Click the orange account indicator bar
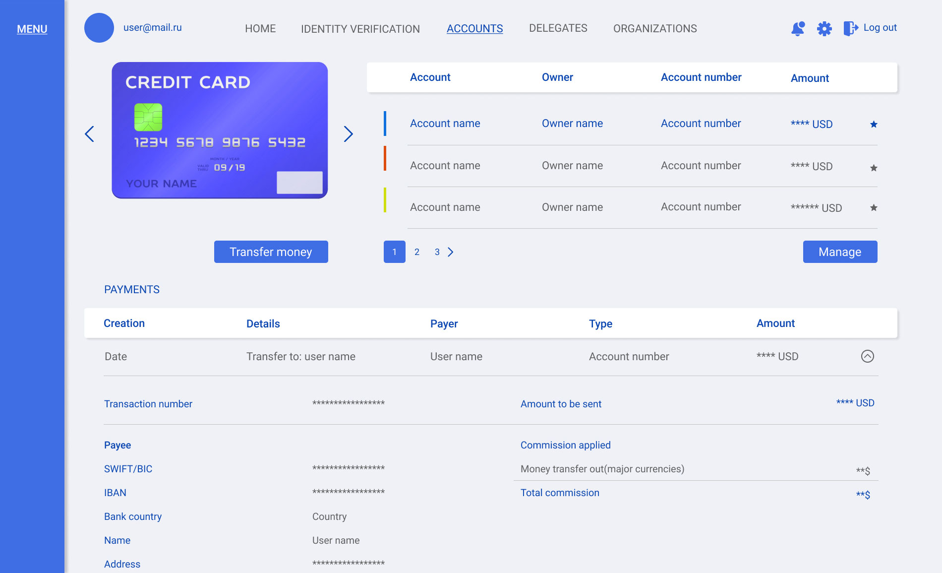 (386, 158)
